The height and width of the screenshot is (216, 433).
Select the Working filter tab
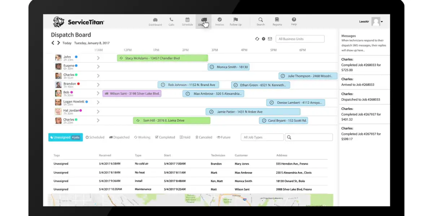click(x=142, y=137)
